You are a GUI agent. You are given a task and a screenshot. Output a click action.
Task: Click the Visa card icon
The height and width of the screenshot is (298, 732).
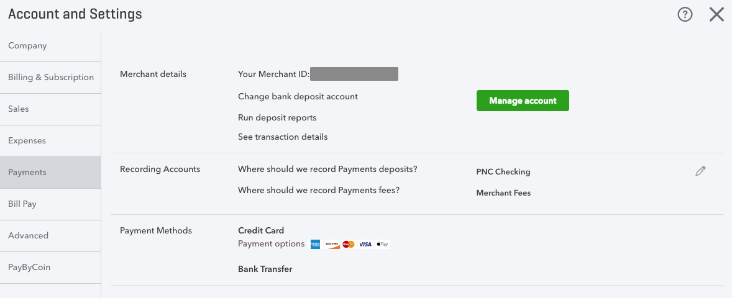pos(365,244)
